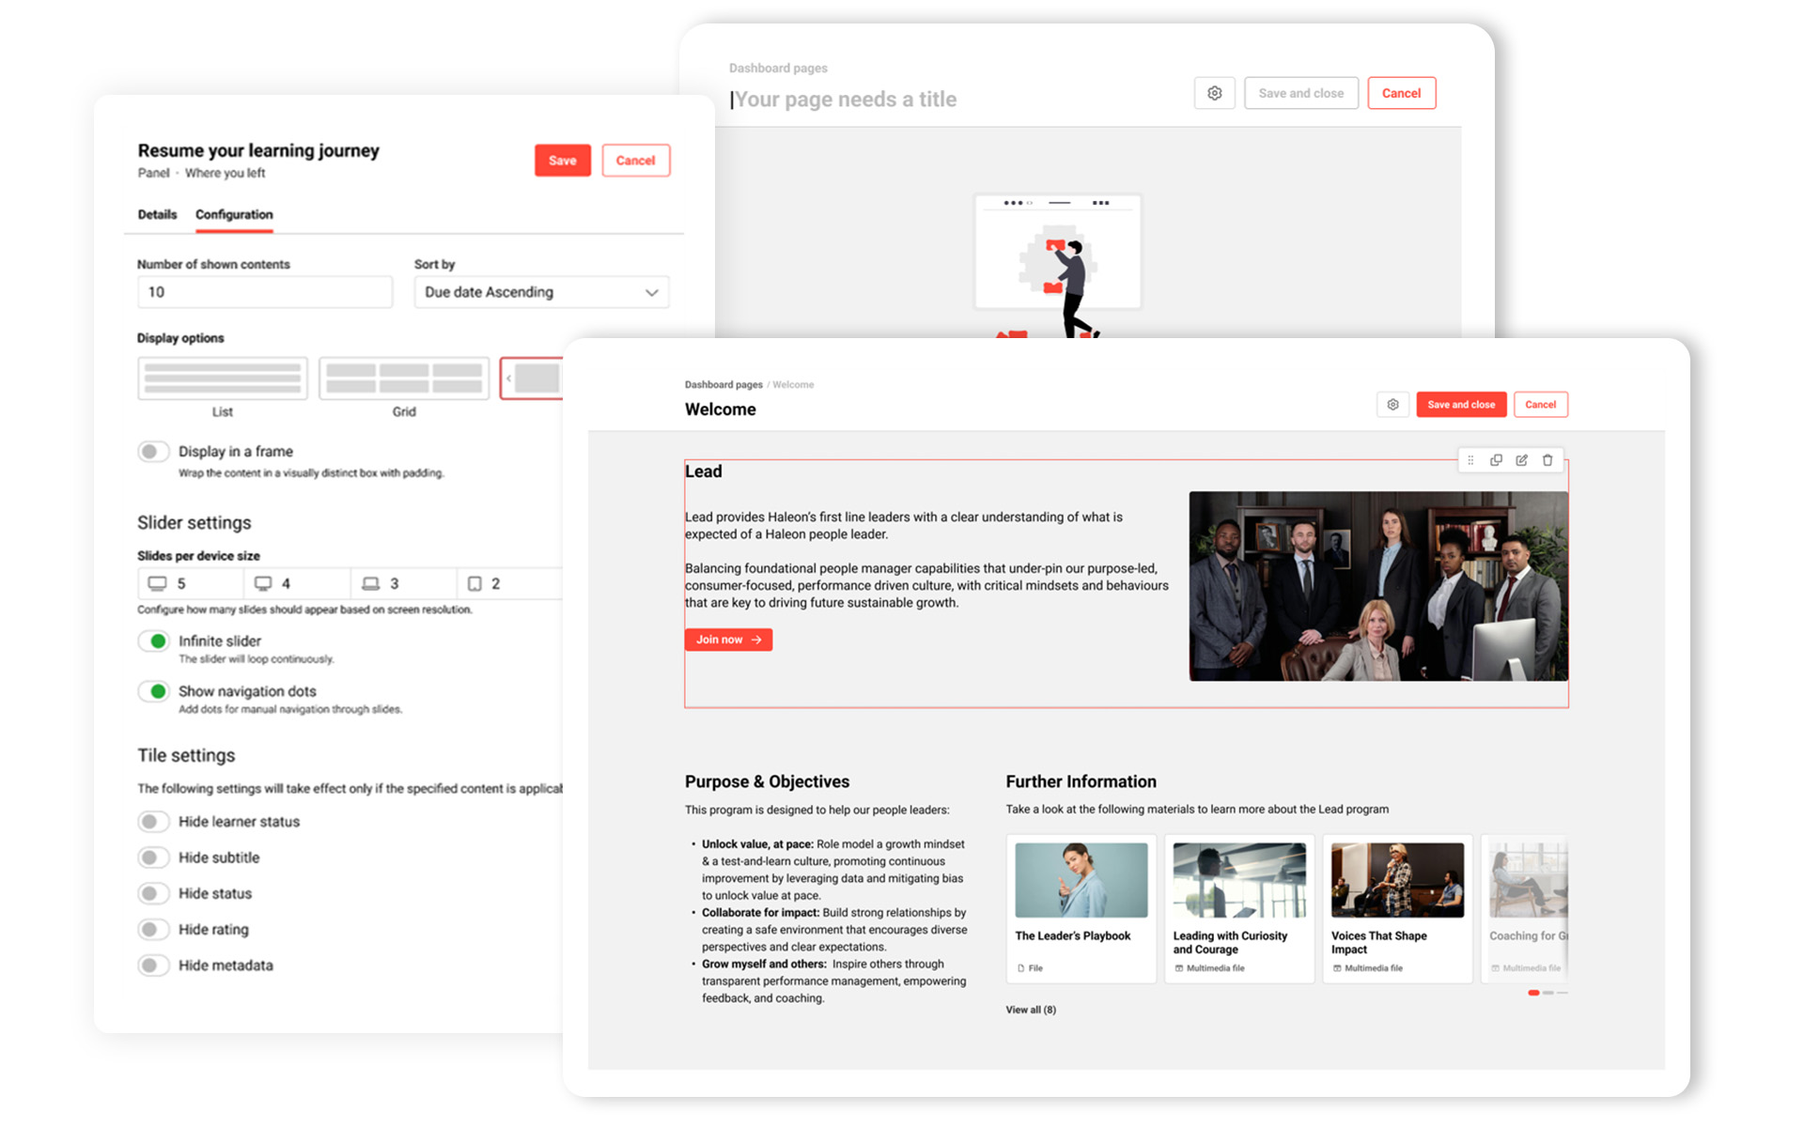
Task: Open the Sort by dropdown showing Due date Ascending
Action: 541,292
